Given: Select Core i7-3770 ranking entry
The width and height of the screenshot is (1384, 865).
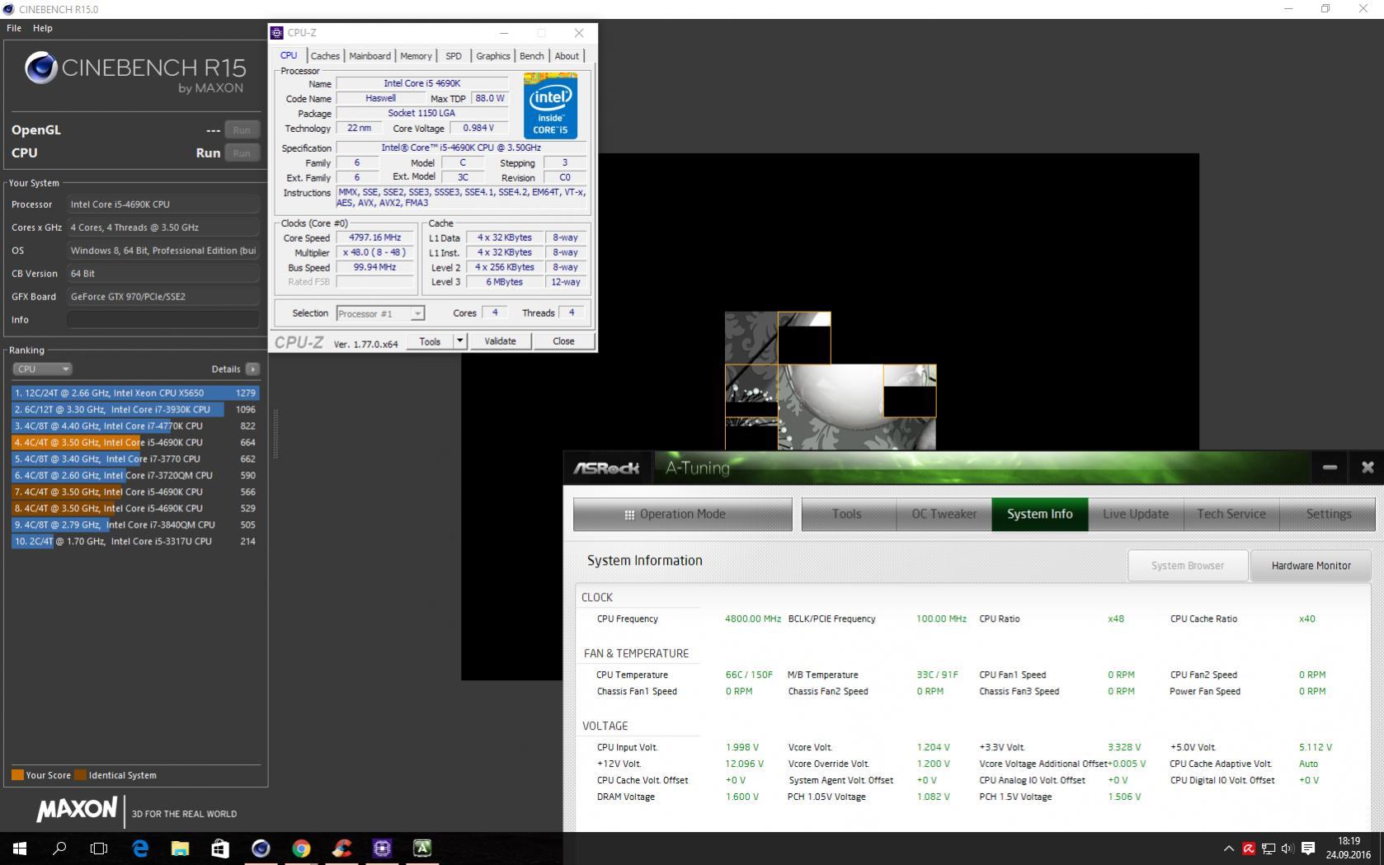Looking at the screenshot, I should 135,459.
